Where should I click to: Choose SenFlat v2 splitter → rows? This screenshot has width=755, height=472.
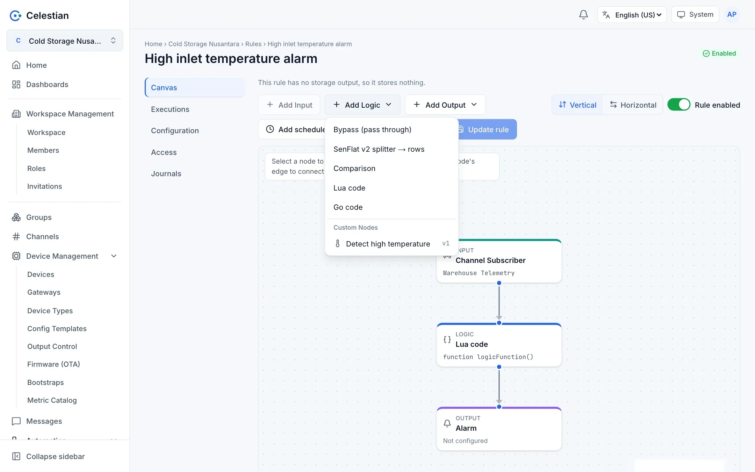[x=391, y=149]
